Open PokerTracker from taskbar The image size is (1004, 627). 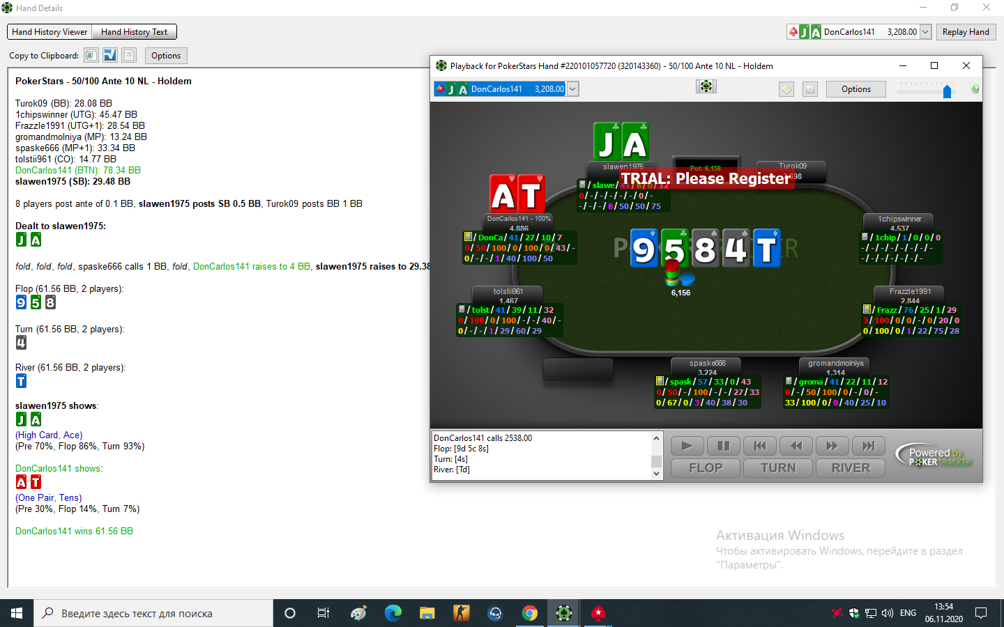564,613
